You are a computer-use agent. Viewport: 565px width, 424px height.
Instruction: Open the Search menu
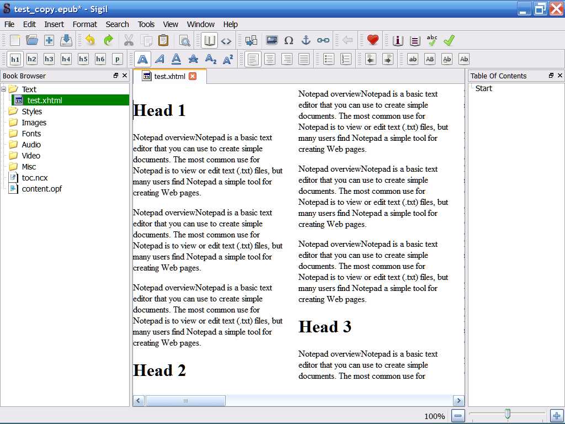click(x=117, y=24)
